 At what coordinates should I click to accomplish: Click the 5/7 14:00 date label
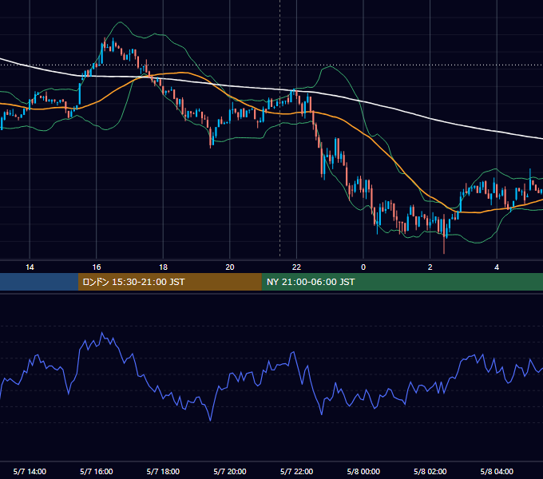click(30, 471)
